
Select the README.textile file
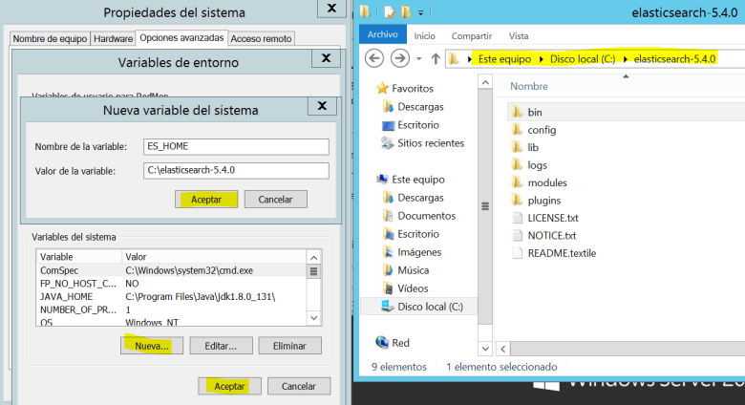(561, 253)
